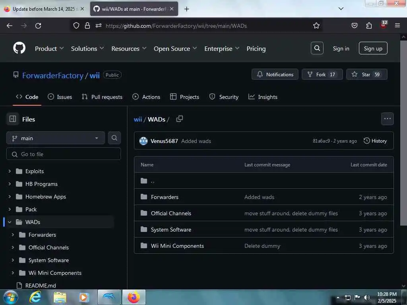This screenshot has width=407, height=305.
Task: Copy the wii/WADs path with the copy icon
Action: (179, 119)
